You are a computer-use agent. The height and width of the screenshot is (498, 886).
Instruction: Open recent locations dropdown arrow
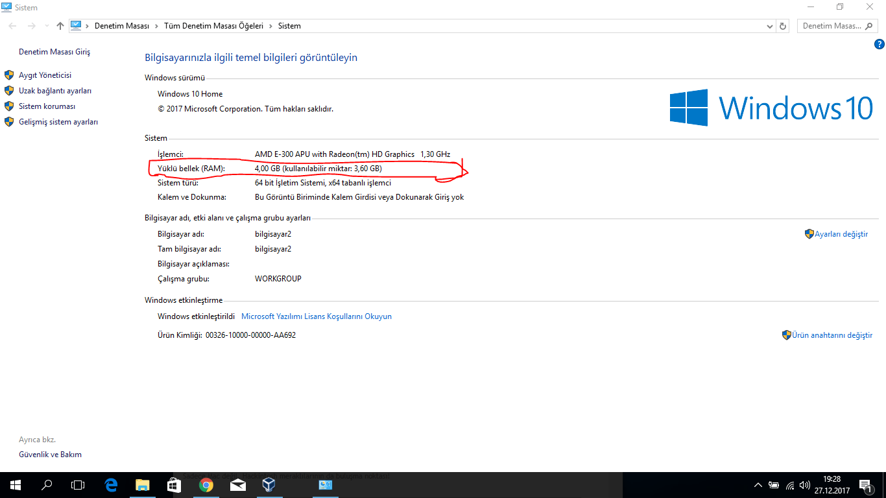46,26
